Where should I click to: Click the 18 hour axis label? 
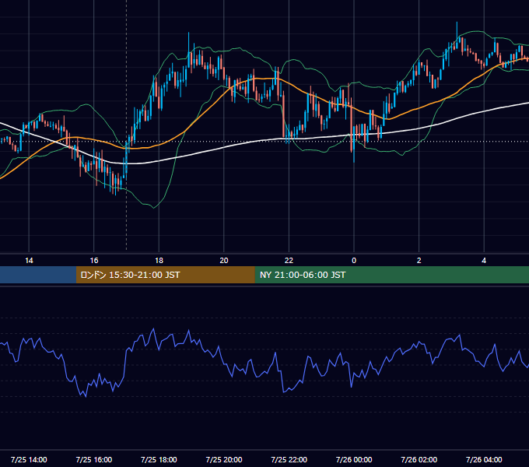click(x=159, y=261)
